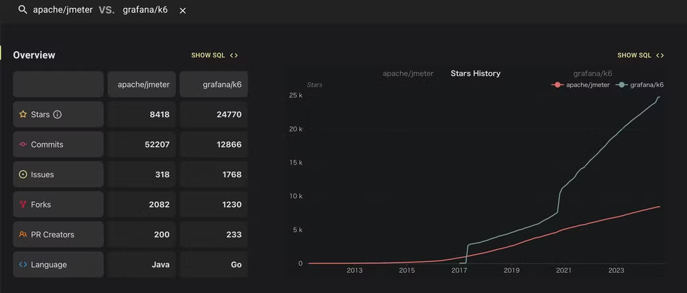Click the grafana/k6 column header
The image size is (687, 293).
(x=214, y=84)
